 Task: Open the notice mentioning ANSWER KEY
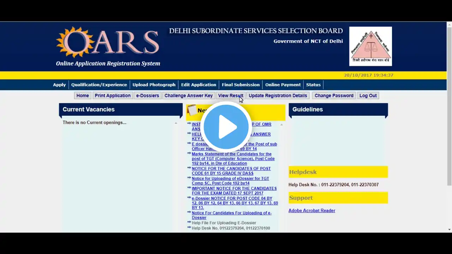coord(231,137)
